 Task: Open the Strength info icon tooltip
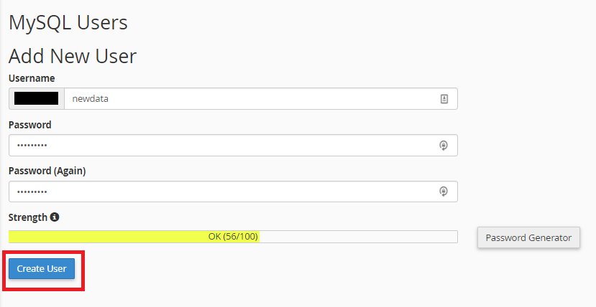pyautogui.click(x=55, y=217)
